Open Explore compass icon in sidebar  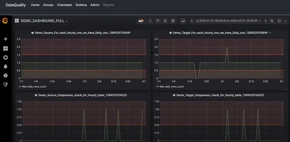[x=6, y=58]
